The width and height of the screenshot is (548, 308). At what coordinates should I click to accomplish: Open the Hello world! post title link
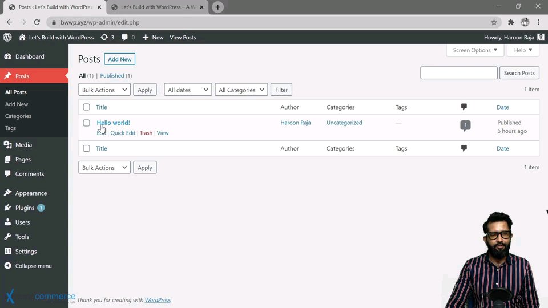coord(113,123)
